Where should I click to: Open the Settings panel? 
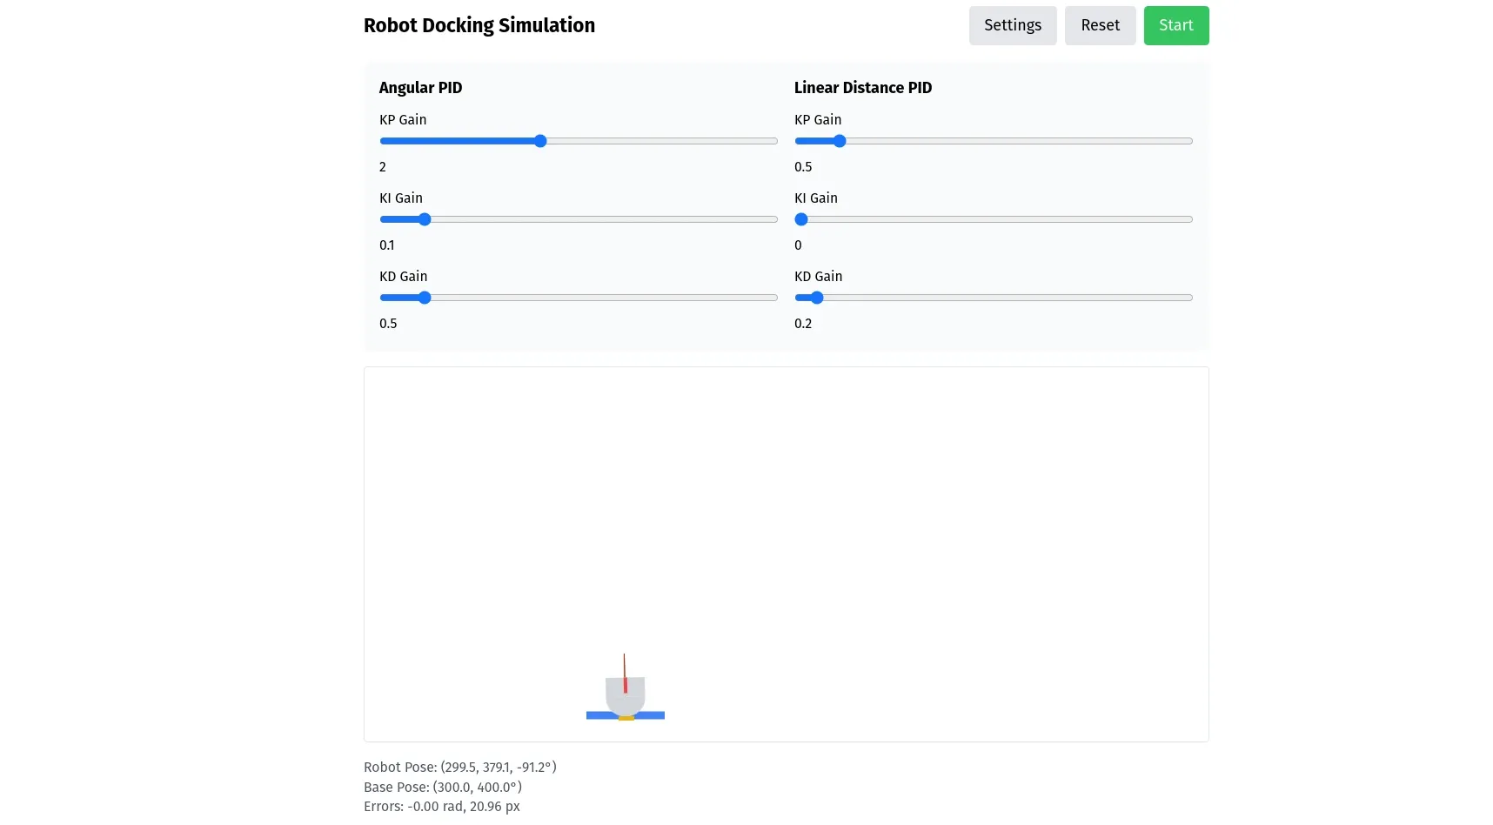(x=1012, y=25)
